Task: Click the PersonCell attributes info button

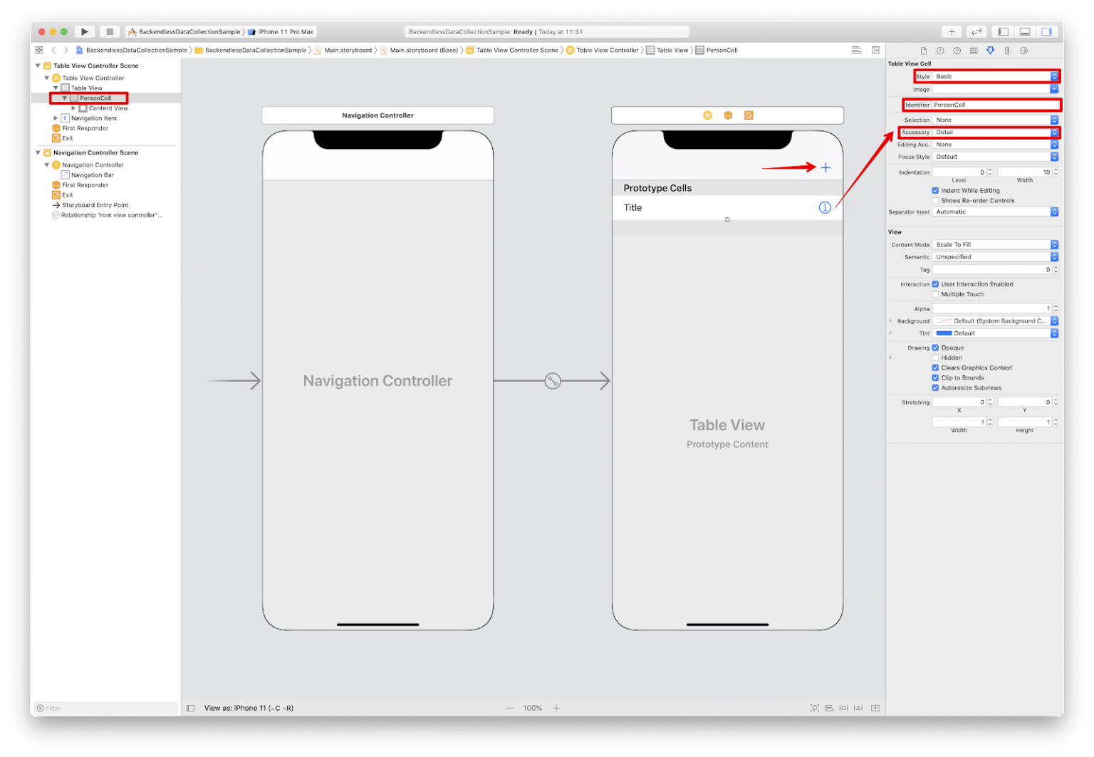Action: click(x=825, y=207)
